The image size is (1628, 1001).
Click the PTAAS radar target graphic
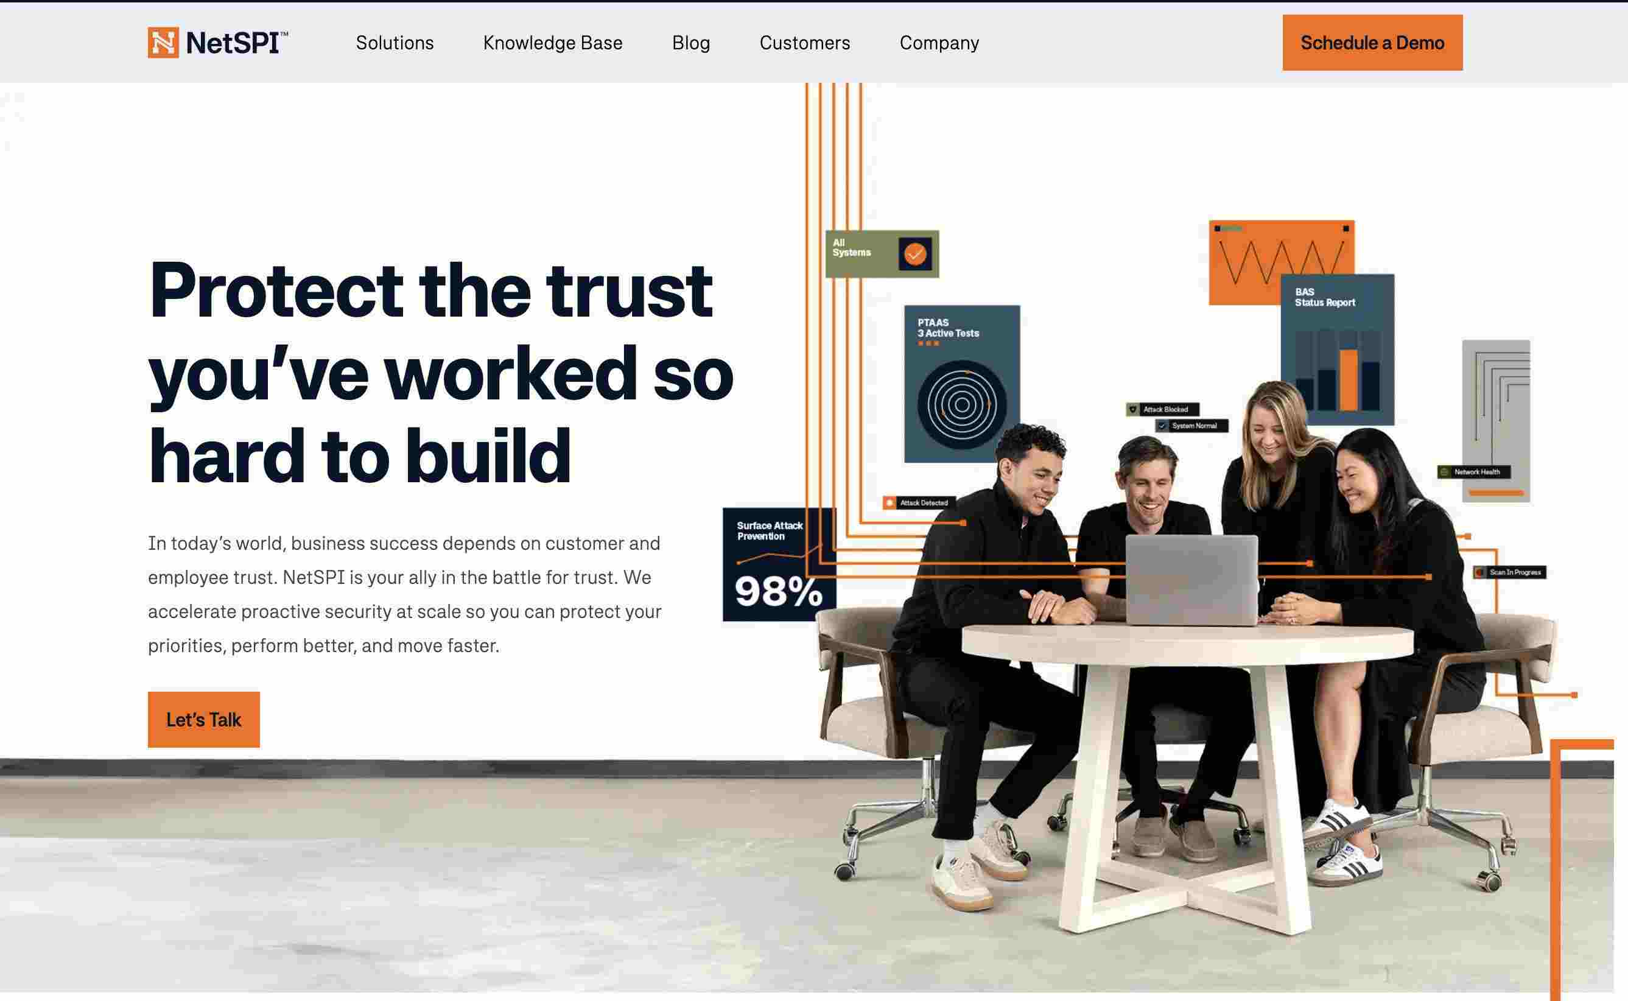962,404
